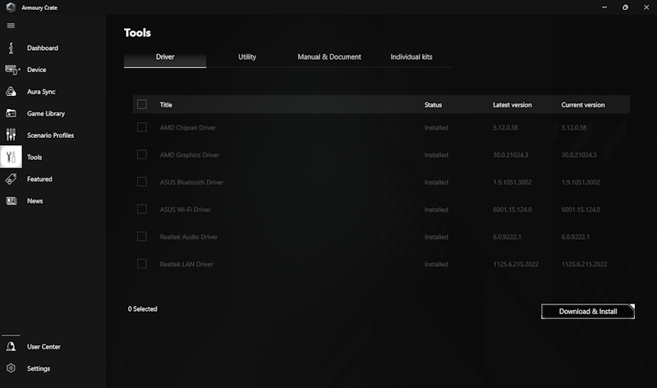Toggle the select-all checkbox beside Title
This screenshot has width=657, height=388.
point(142,104)
